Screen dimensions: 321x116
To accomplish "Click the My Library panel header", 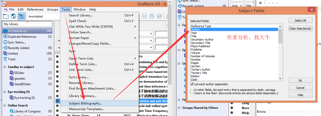I will [x=28, y=24].
